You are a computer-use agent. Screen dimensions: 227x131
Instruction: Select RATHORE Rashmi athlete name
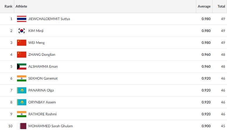(42, 114)
